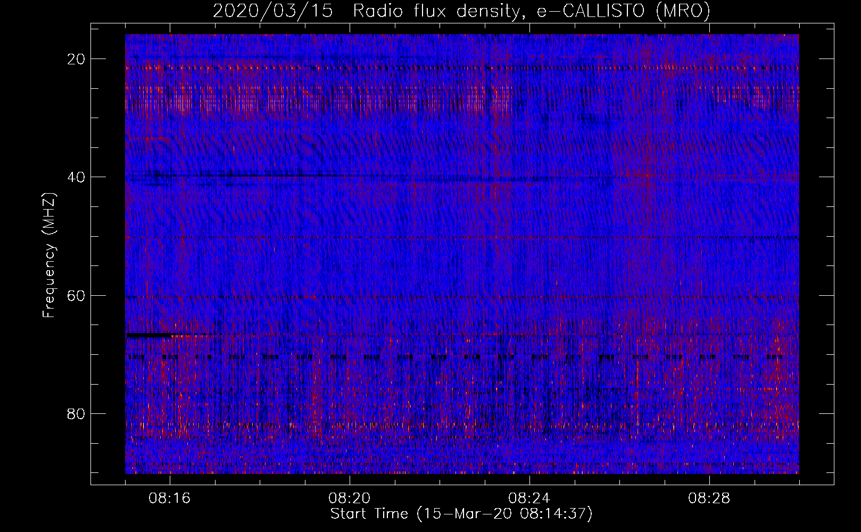
Task: Click the 40 MHz frequency tick label
Action: tap(76, 177)
